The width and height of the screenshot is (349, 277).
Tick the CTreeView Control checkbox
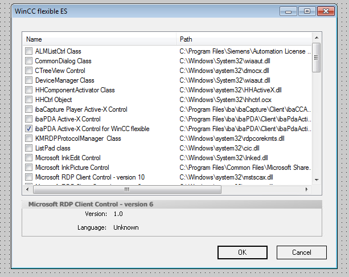(x=28, y=71)
